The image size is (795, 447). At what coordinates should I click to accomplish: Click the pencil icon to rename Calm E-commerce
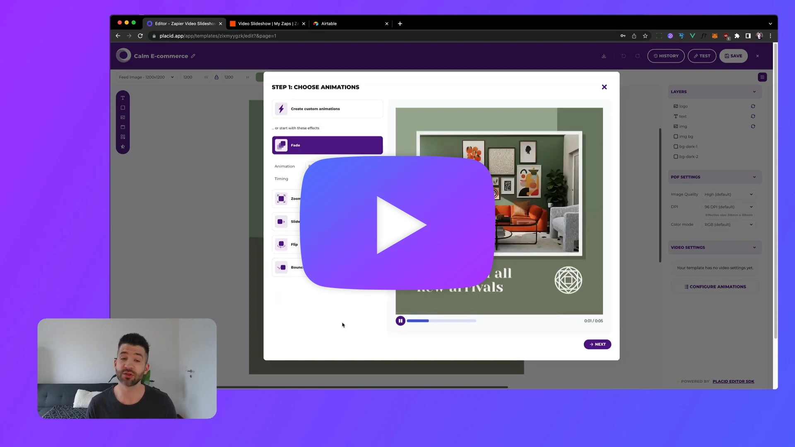(x=193, y=56)
